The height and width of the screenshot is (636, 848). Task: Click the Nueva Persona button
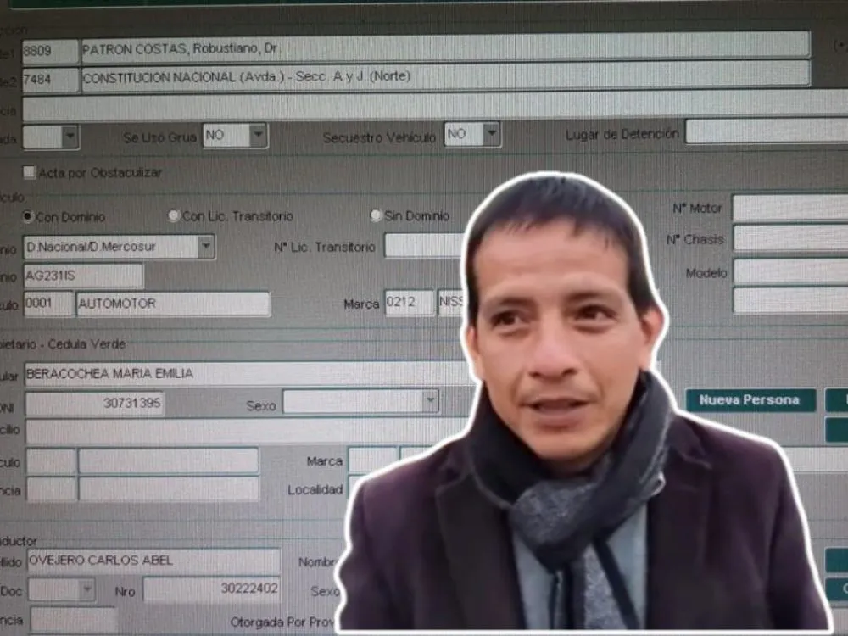(x=750, y=400)
